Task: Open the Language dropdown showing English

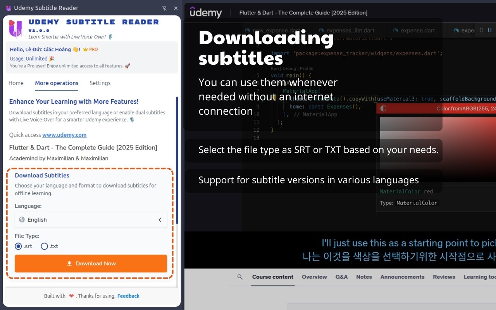Action: click(x=91, y=220)
